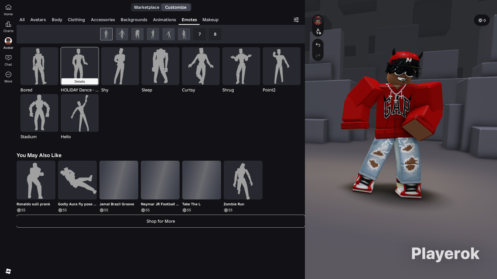Image resolution: width=497 pixels, height=279 pixels.
Task: Choose the Stadium emote
Action: 39,113
